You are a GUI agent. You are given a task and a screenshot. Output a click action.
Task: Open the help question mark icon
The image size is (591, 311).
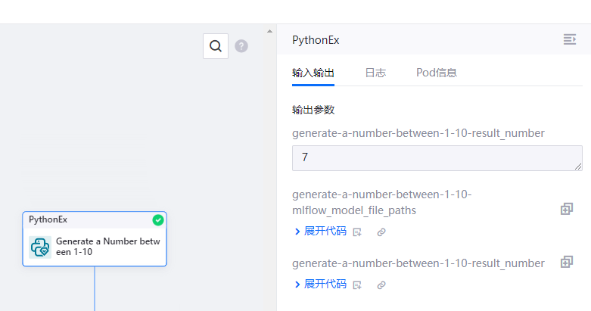(x=241, y=46)
